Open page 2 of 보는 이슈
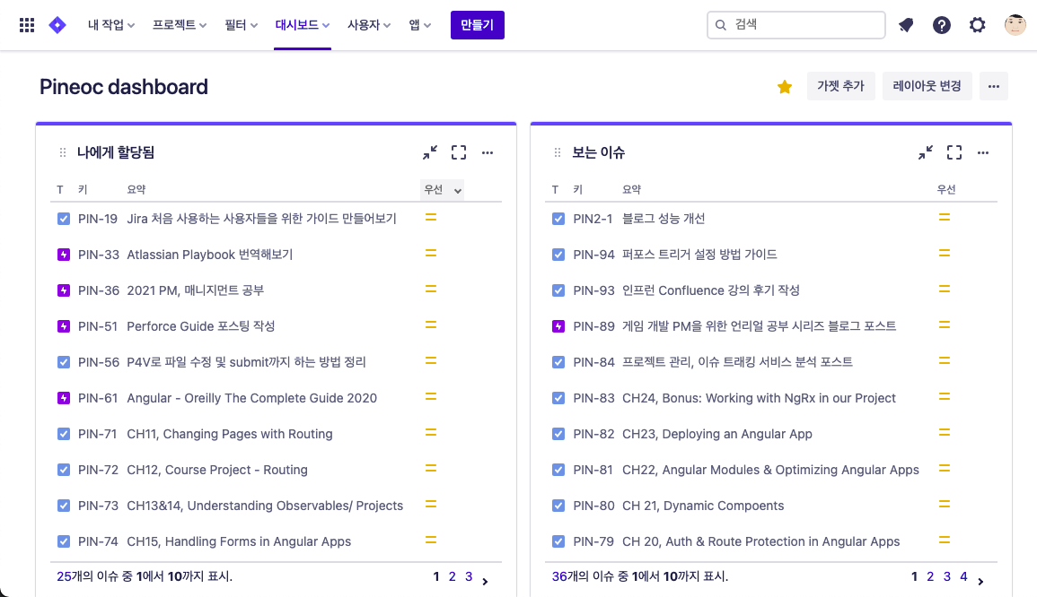Screen dimensions: 1037x597 coord(930,576)
